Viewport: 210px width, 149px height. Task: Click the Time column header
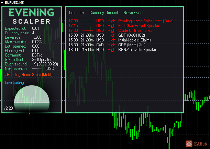pos(73,13)
